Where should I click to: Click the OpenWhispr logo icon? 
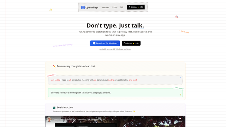83,7
